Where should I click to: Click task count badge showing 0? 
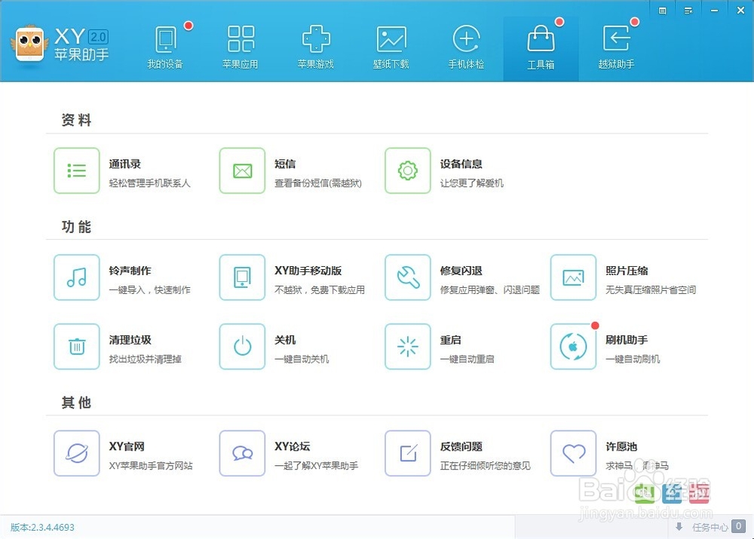click(x=739, y=526)
